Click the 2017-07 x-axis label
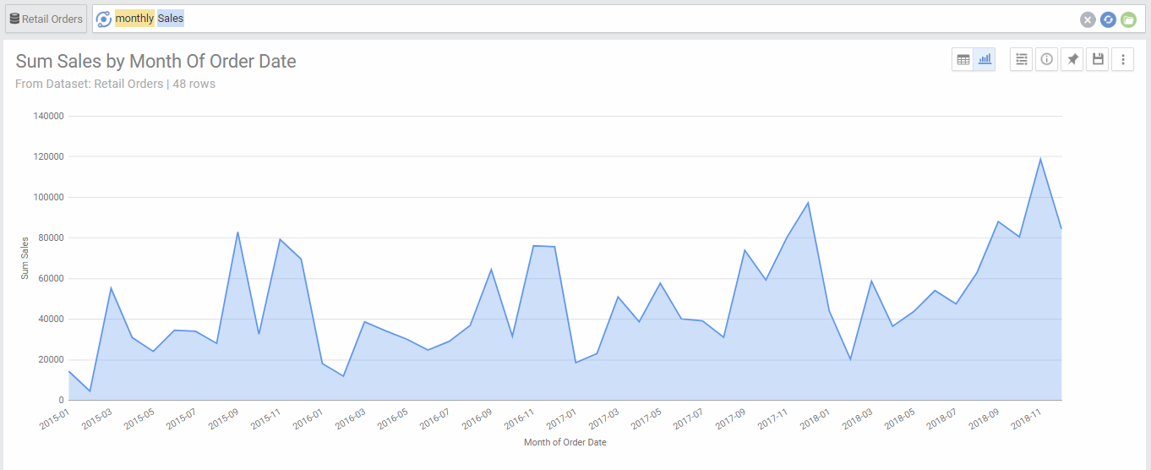1151x470 pixels. click(688, 418)
